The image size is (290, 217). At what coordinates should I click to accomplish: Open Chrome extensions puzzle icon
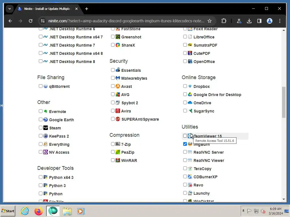point(224,21)
